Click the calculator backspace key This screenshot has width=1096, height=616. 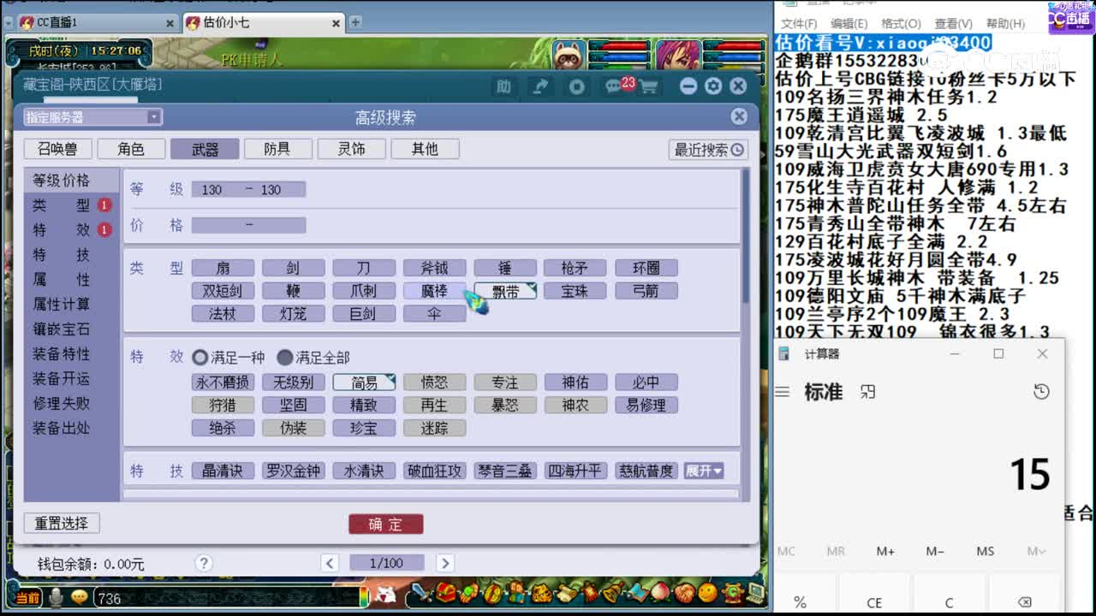(1024, 602)
